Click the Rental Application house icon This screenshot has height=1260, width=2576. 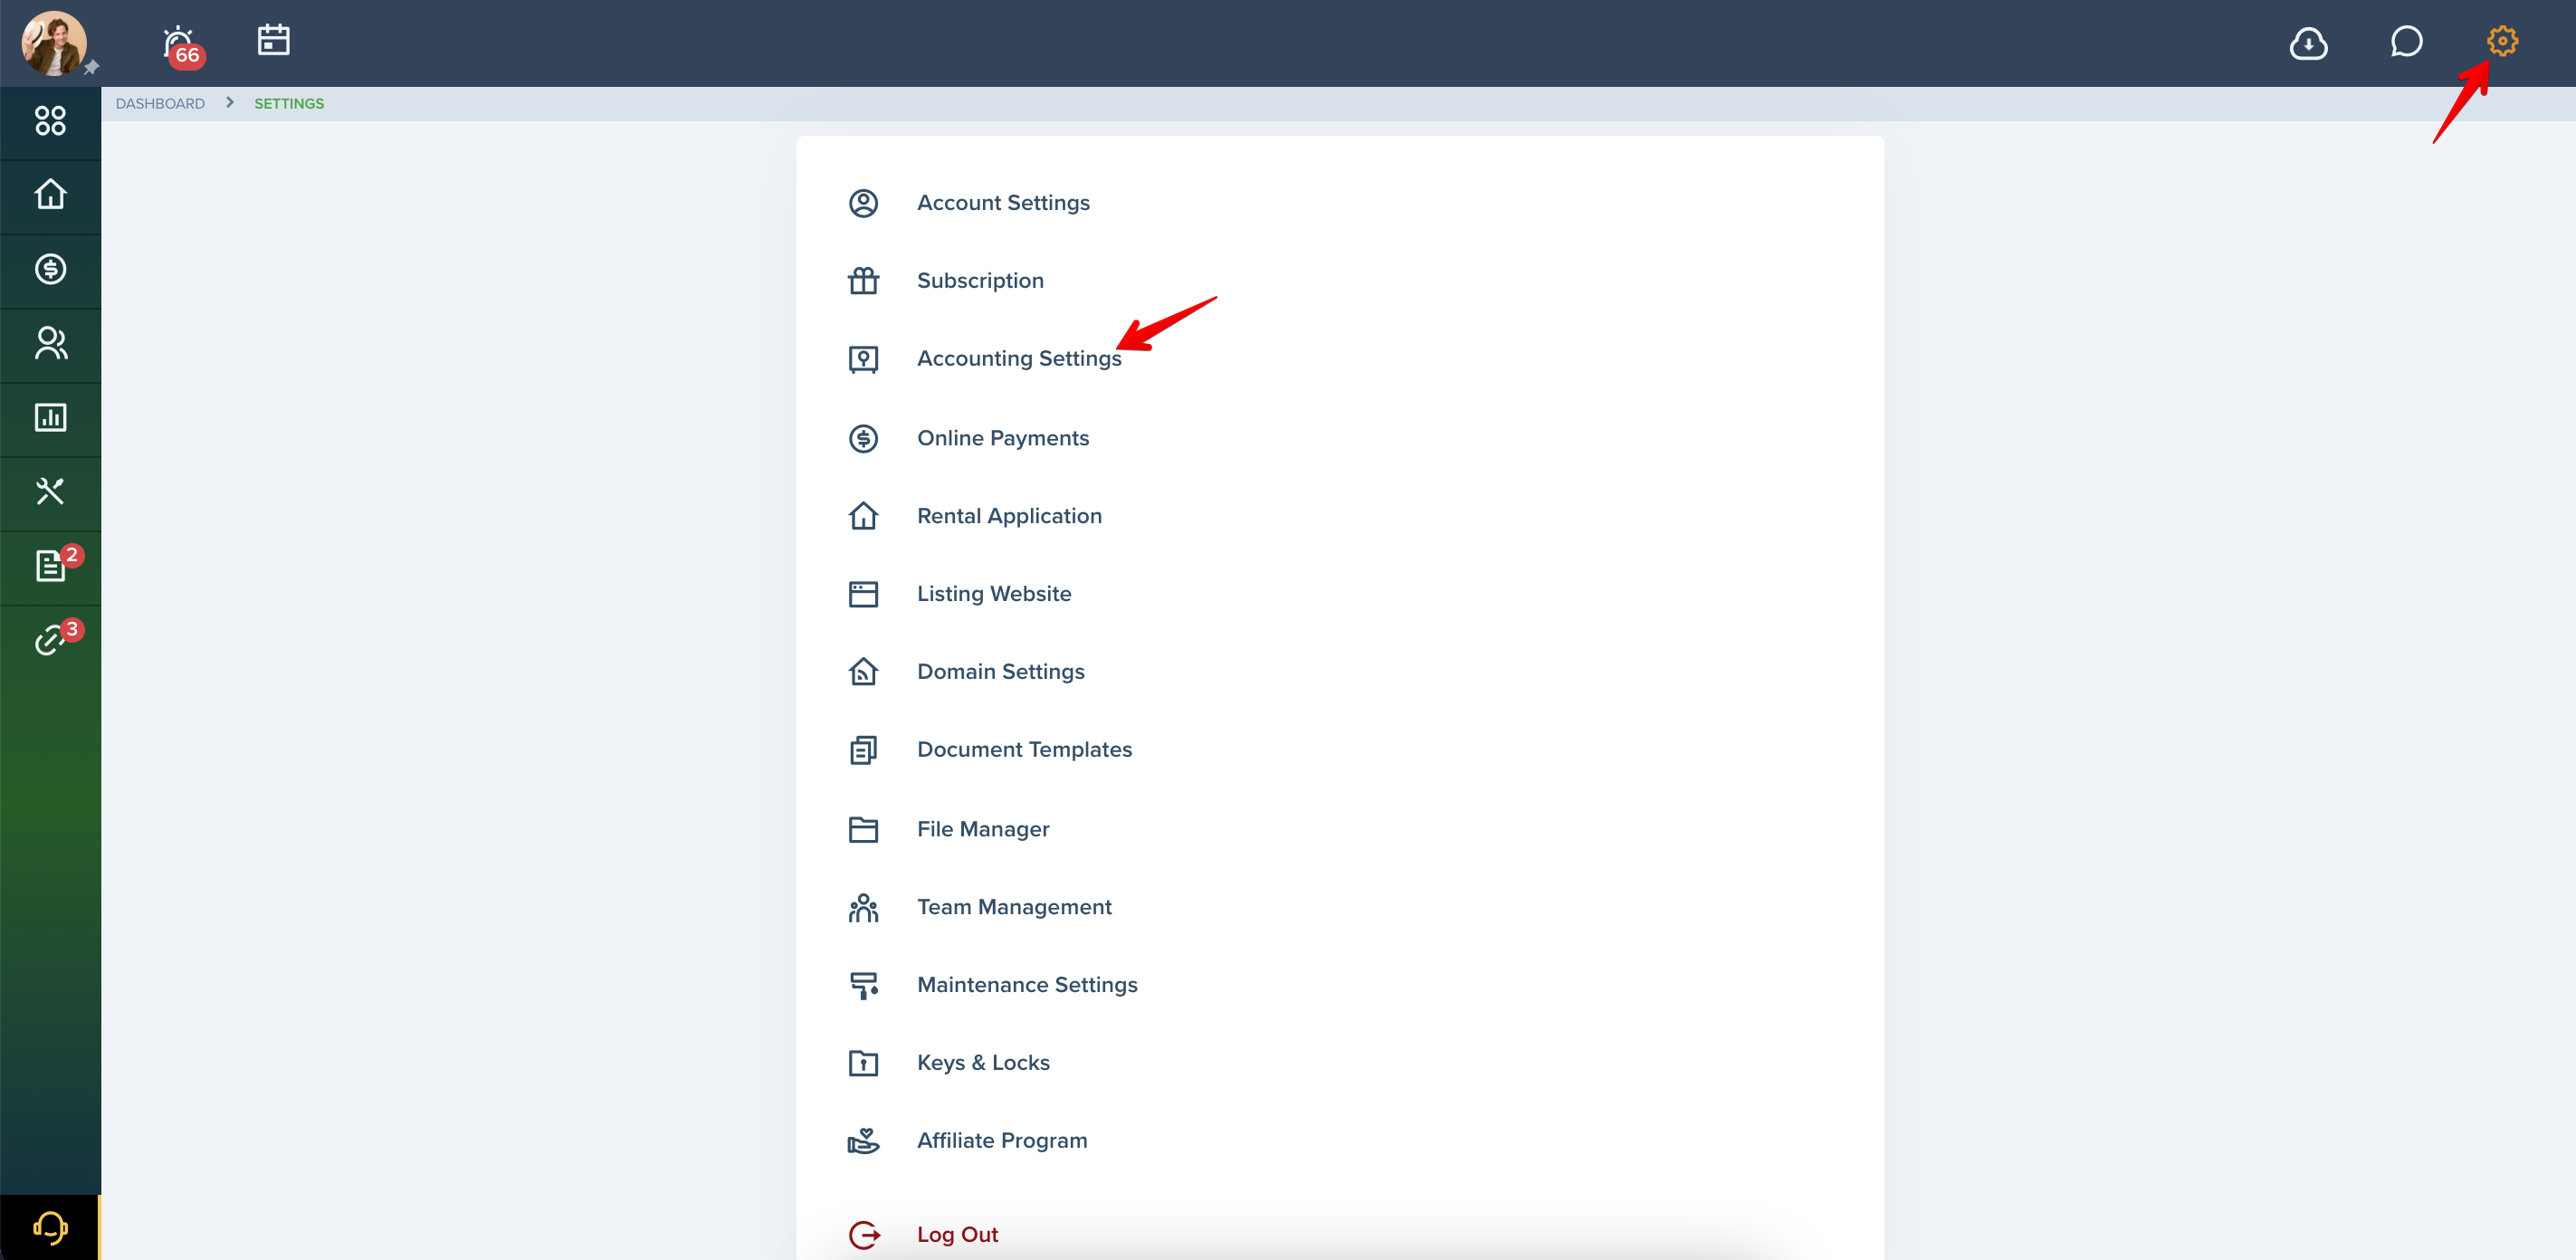click(863, 516)
